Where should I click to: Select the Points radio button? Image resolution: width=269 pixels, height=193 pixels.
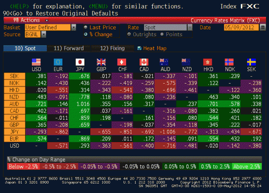162,34
